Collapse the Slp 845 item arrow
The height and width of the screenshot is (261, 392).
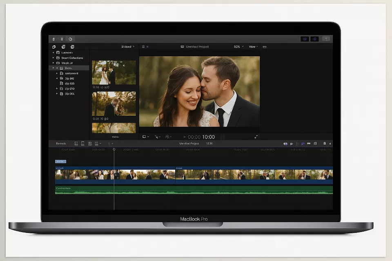tap(57, 78)
